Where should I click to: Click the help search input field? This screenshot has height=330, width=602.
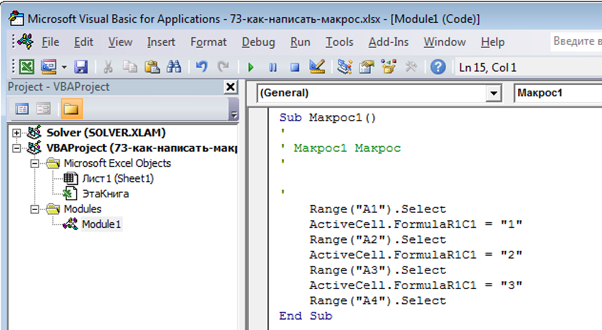click(576, 41)
